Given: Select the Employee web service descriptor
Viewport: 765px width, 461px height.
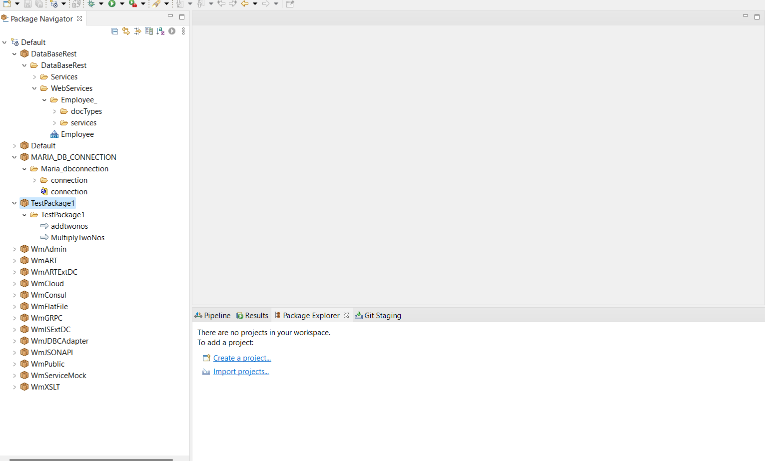Looking at the screenshot, I should point(77,134).
